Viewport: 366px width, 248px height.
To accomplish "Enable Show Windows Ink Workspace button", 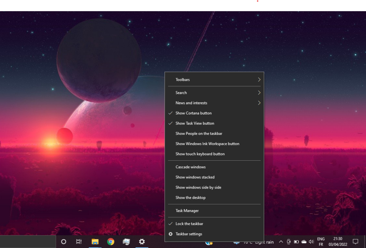I will 214,144.
